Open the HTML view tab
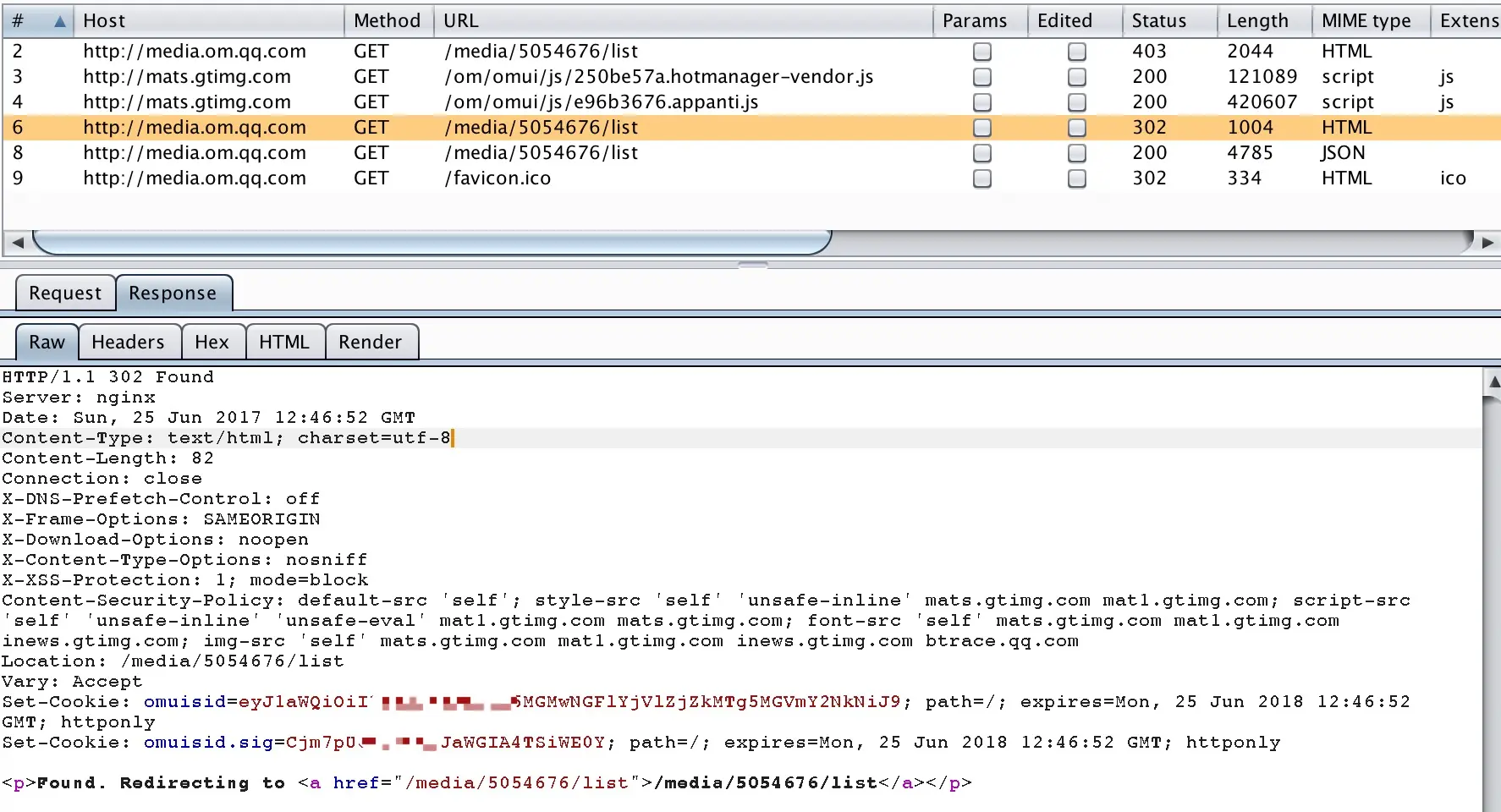This screenshot has width=1501, height=812. [284, 343]
